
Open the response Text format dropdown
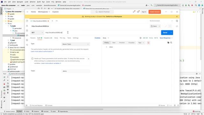pos(141,42)
